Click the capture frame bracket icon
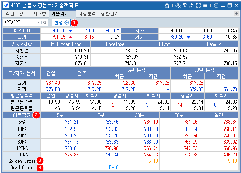 198,6
